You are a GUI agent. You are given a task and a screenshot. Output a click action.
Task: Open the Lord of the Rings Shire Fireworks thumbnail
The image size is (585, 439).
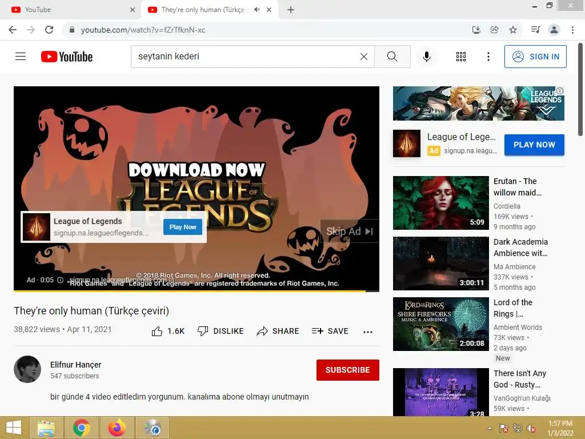coord(440,324)
